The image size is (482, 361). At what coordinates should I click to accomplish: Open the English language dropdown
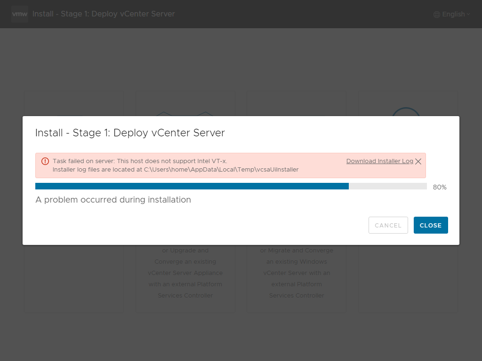pos(452,14)
